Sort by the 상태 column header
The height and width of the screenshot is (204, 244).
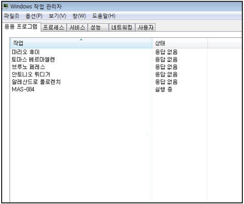pyautogui.click(x=180, y=43)
